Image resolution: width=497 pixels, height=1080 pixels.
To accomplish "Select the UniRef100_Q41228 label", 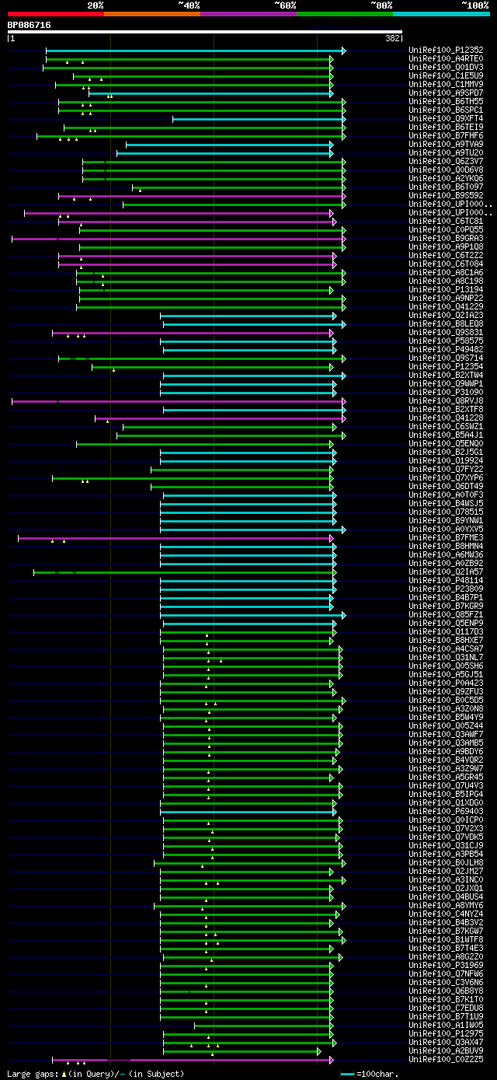I will 446,418.
